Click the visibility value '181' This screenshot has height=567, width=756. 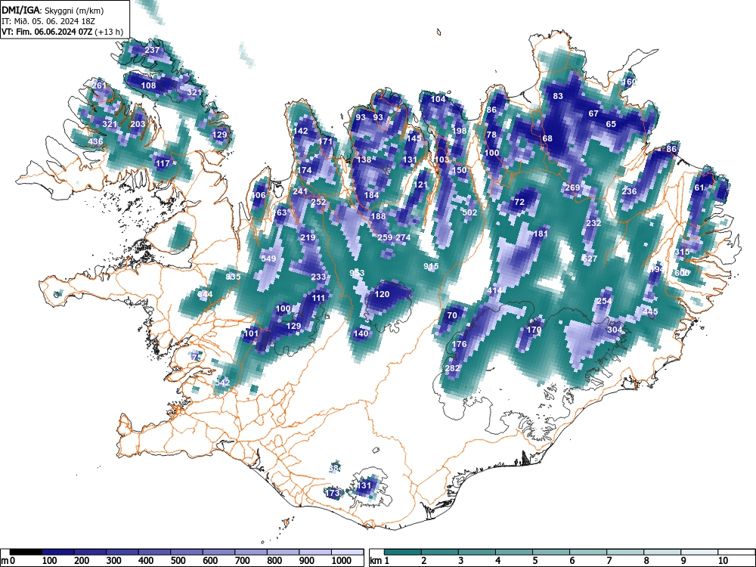(x=541, y=234)
